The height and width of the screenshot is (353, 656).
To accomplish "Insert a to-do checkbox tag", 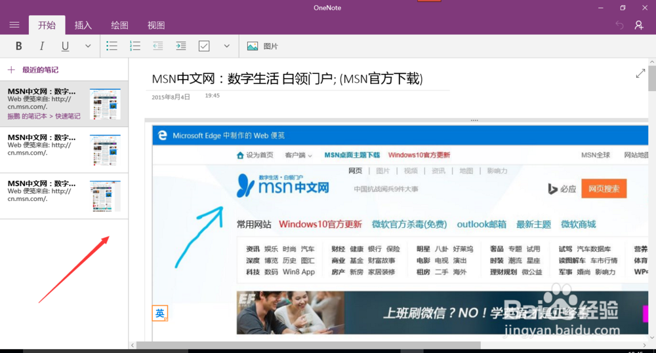I will [x=204, y=46].
